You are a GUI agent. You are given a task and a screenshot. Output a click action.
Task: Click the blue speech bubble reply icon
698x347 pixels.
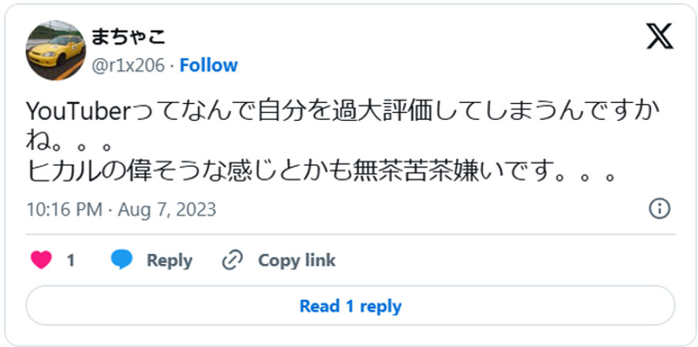click(122, 260)
